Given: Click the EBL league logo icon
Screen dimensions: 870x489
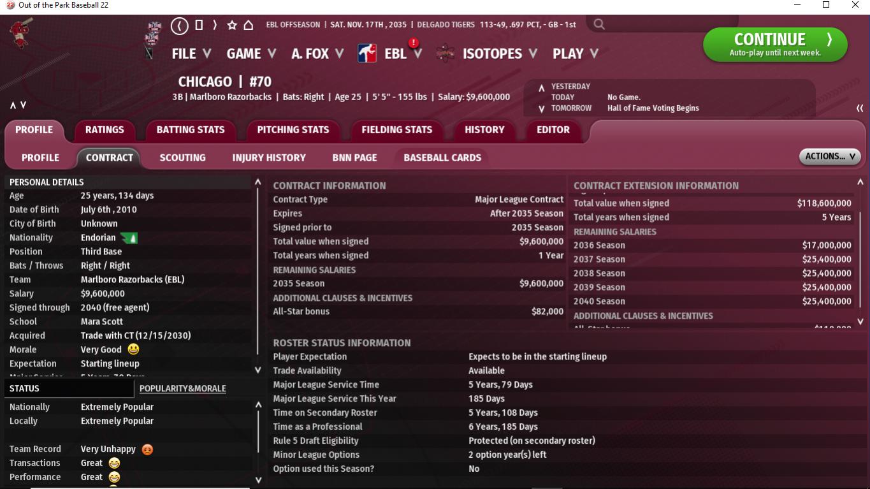Looking at the screenshot, I should 367,54.
